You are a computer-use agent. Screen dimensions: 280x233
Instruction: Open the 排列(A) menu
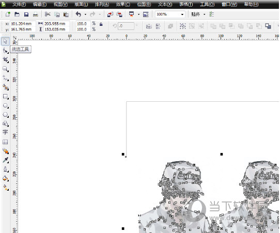coord(102,4)
